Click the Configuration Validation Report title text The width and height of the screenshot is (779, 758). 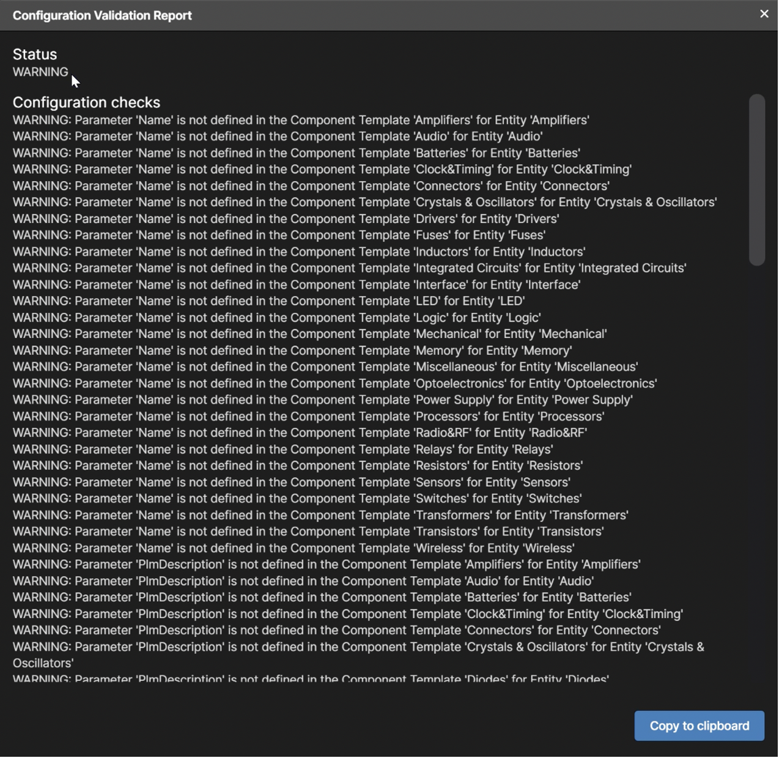(102, 16)
